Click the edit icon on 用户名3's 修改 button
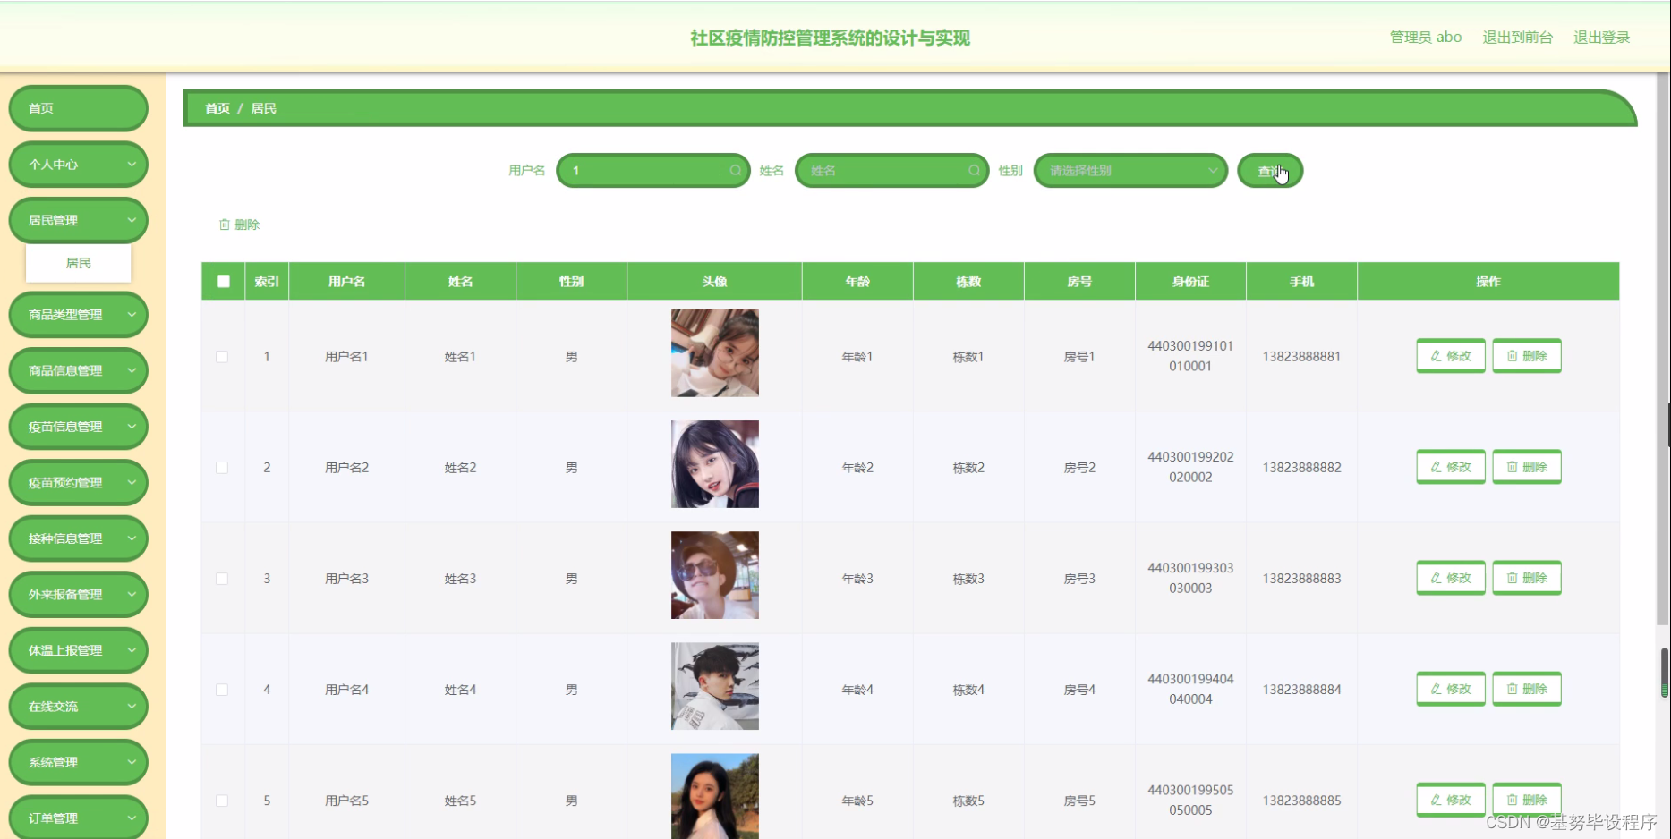 pyautogui.click(x=1438, y=578)
